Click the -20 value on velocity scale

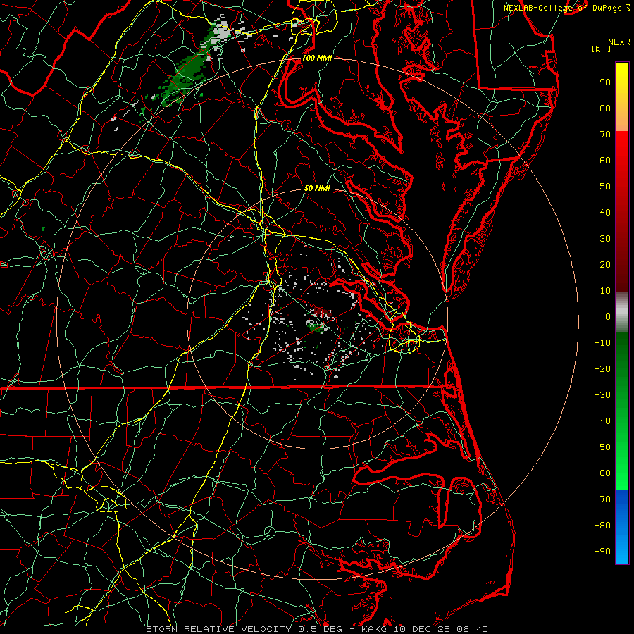tap(602, 368)
